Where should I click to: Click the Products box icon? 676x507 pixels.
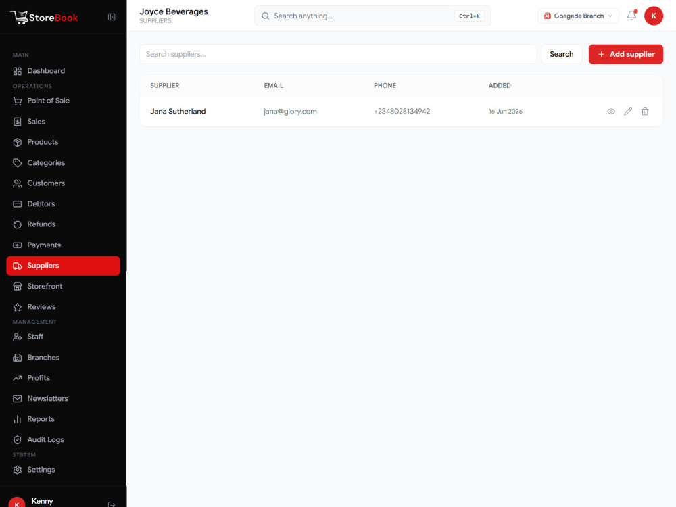(18, 142)
